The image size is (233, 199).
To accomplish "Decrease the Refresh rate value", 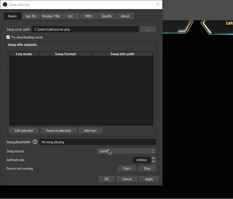I will coord(153,161).
